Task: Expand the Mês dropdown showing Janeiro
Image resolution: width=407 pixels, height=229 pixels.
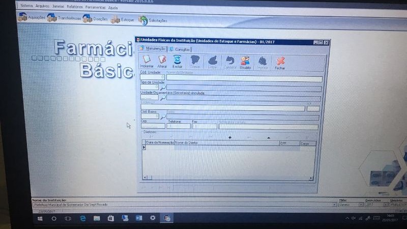Action: (x=361, y=205)
